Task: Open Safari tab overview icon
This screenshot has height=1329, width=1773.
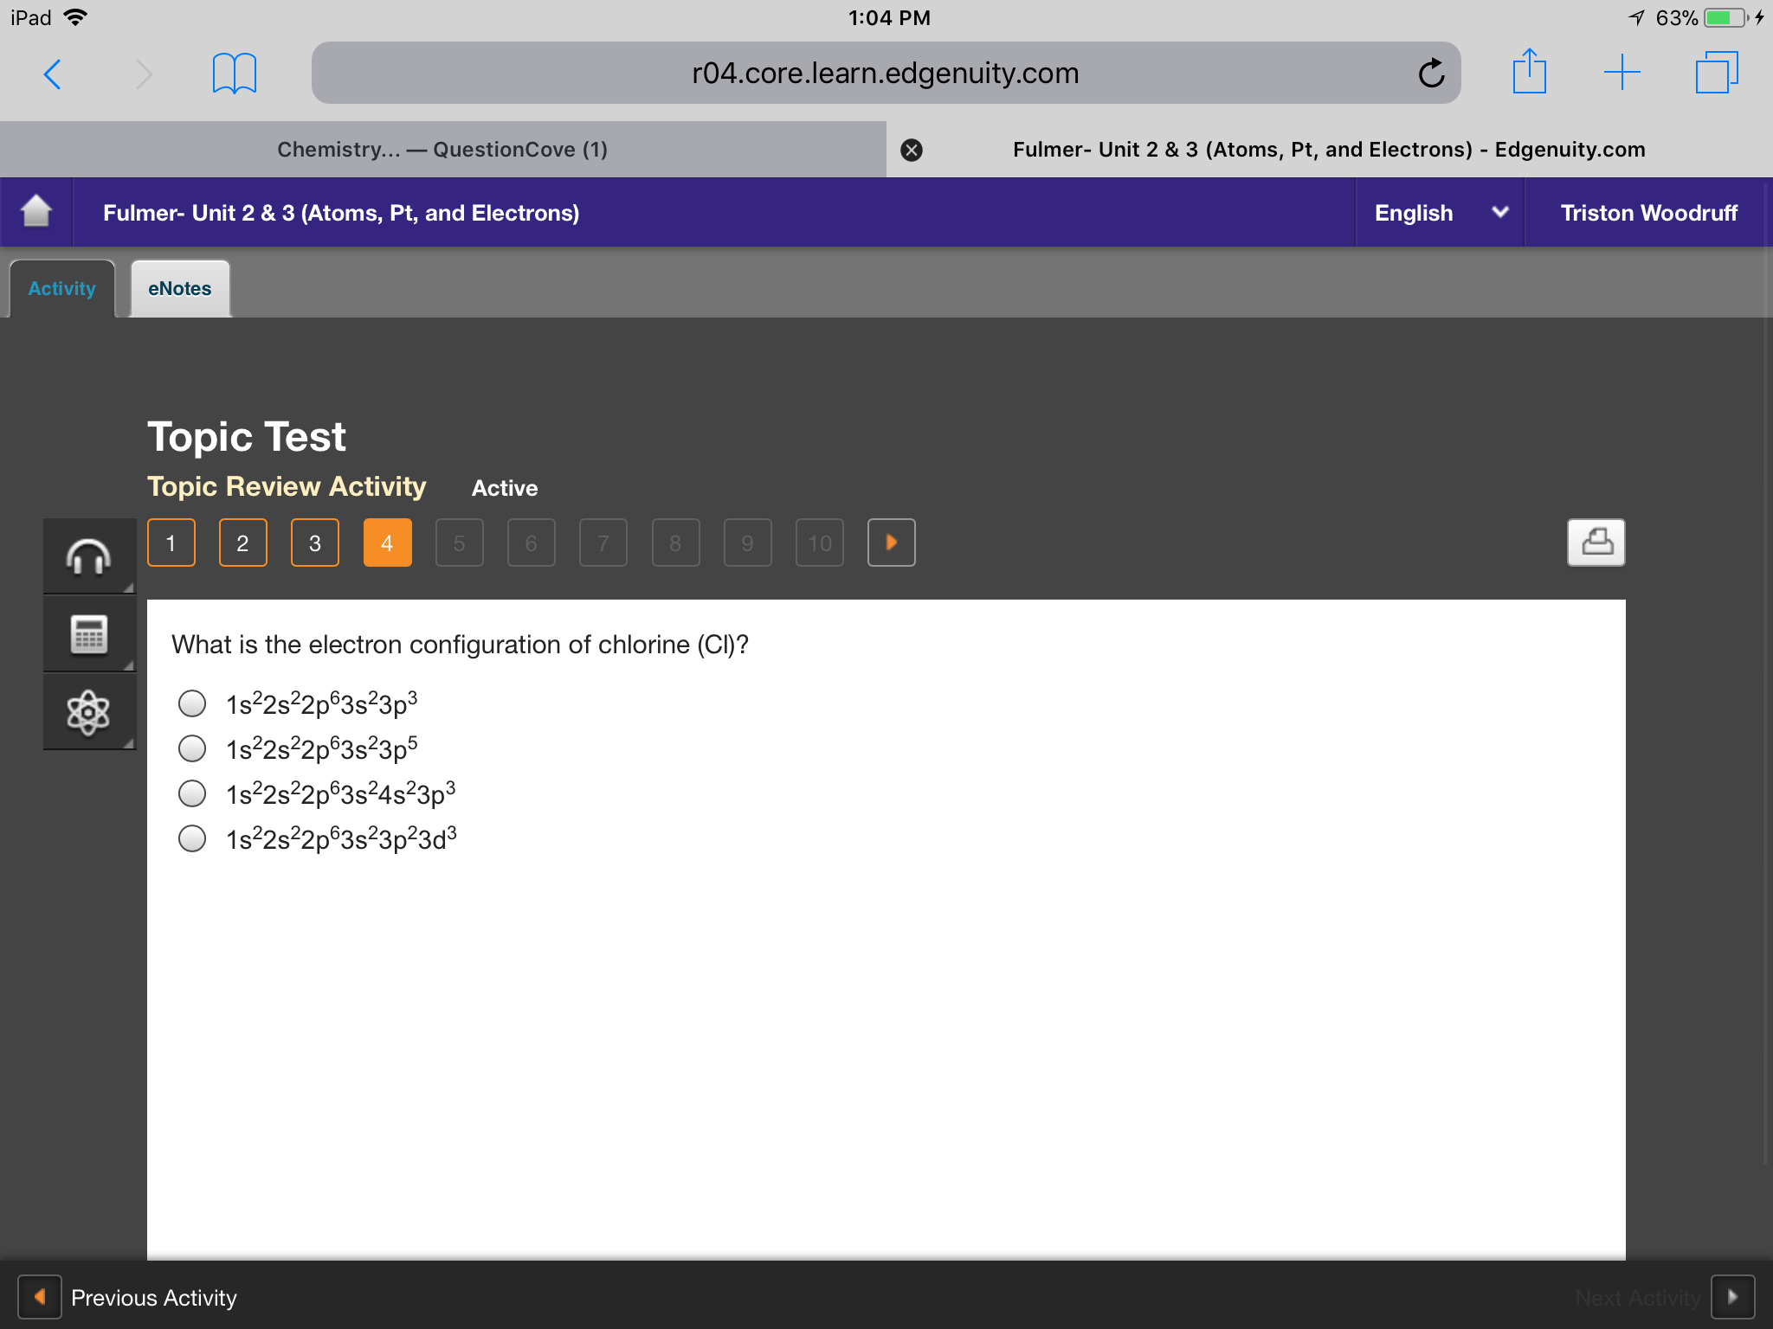Action: (x=1717, y=73)
